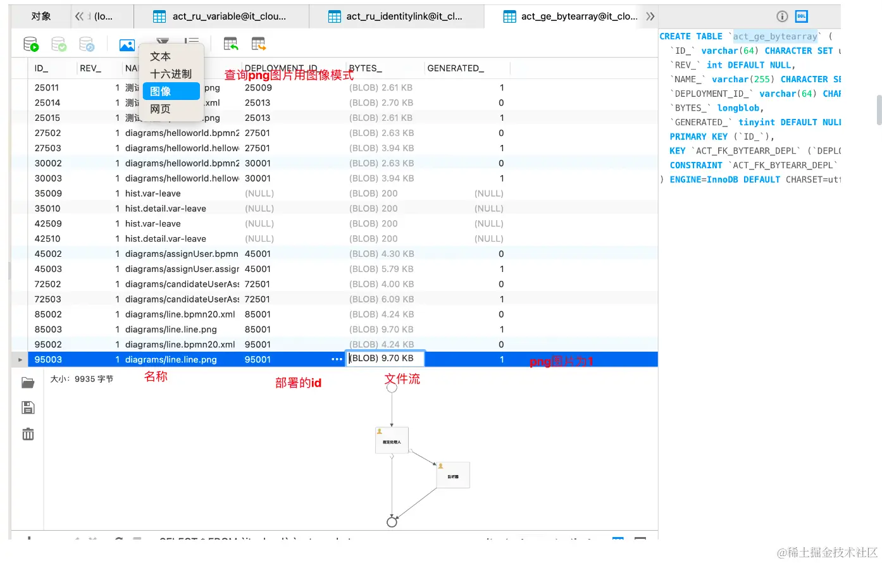Show previous tabs with left double-chevron
This screenshot has height=563, width=882.
[79, 16]
